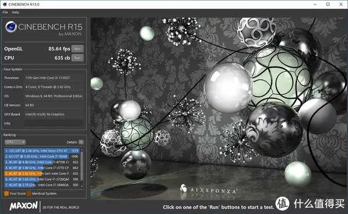This screenshot has height=214, width=348.
Task: Click the Info text field
Action: (54, 123)
